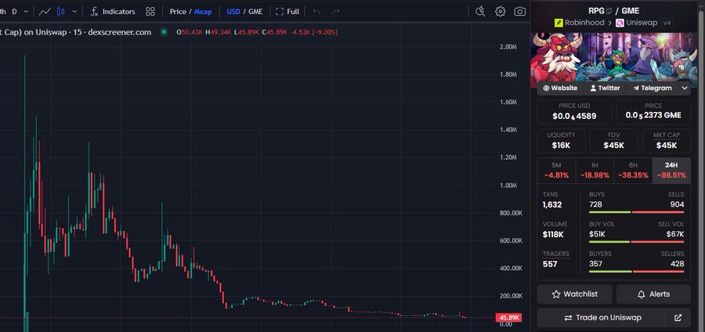Click the buys versus sells ratio bar

[x=637, y=212]
